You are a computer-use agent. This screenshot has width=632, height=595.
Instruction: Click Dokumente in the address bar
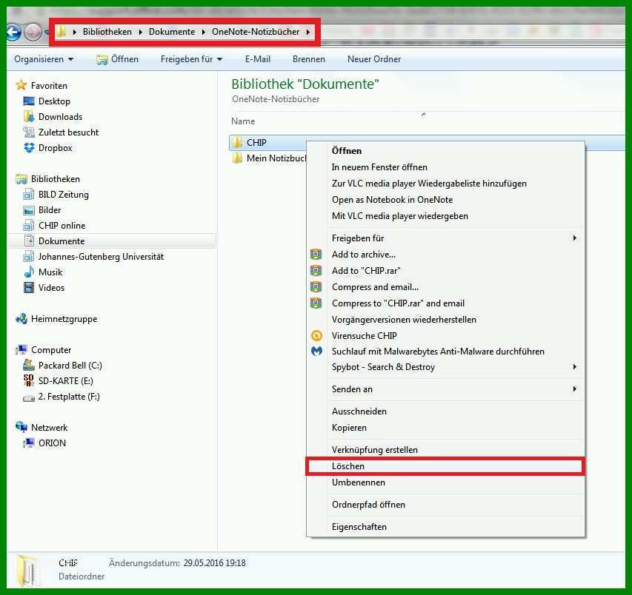(x=172, y=32)
